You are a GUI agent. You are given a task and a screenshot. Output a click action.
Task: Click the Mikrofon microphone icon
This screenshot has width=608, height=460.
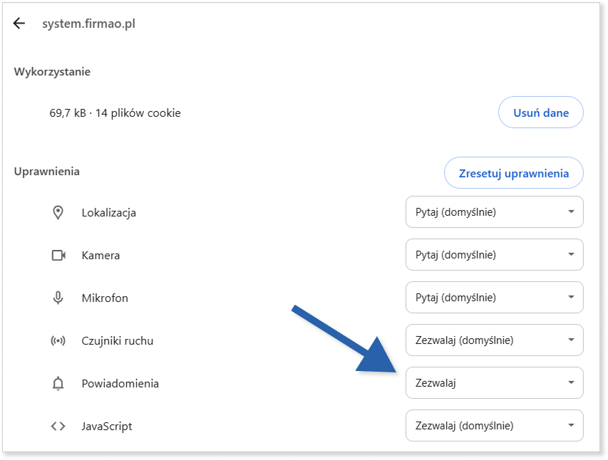(x=58, y=298)
